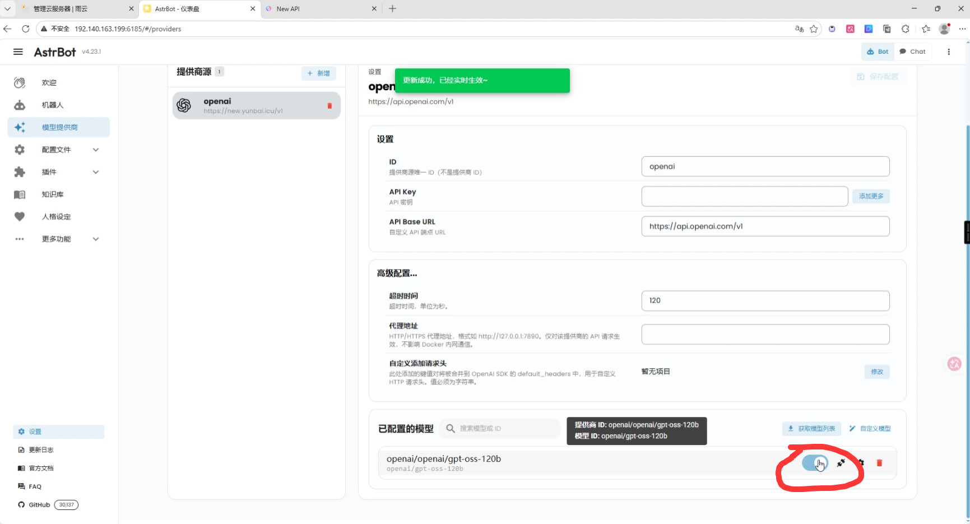Screen dimensions: 970x524
Task: Select 模型提供商 in the sidebar menu
Action: pos(59,127)
